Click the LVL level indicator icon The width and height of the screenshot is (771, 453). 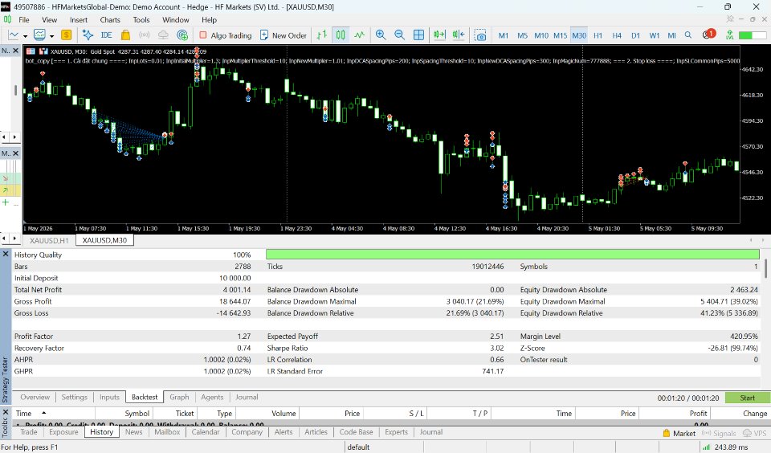click(730, 35)
